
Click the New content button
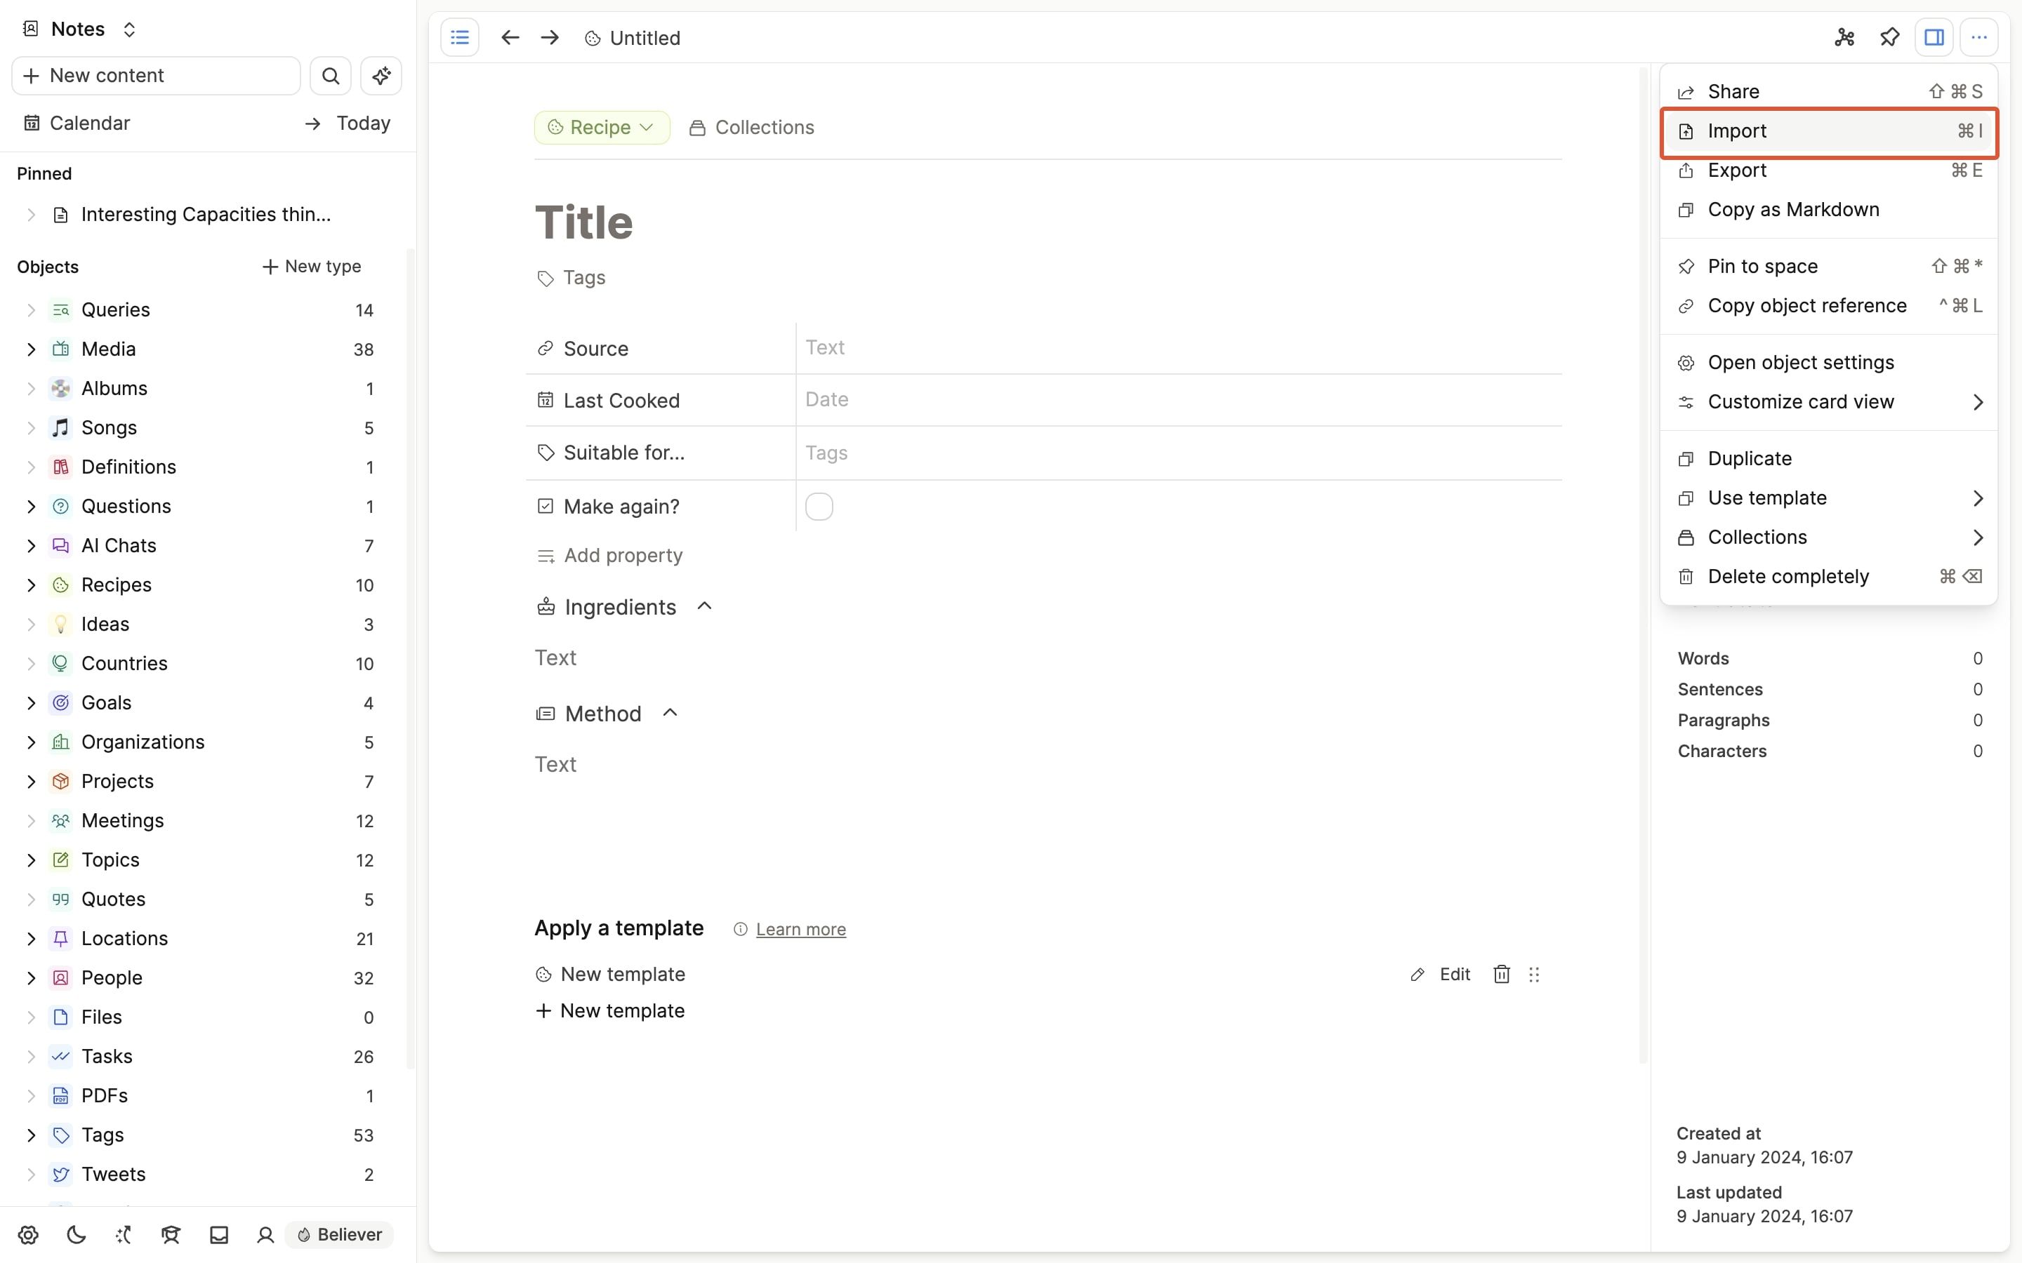click(154, 75)
